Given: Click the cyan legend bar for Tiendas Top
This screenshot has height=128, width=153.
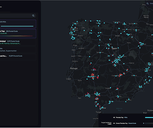Looking at the screenshot, I should tap(149, 117).
